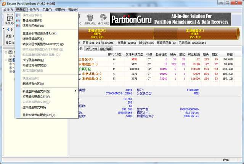The width and height of the screenshot is (244, 164).
Task: Click the Backup Partition (备份分区) toolbar icon
Action: click(103, 19)
